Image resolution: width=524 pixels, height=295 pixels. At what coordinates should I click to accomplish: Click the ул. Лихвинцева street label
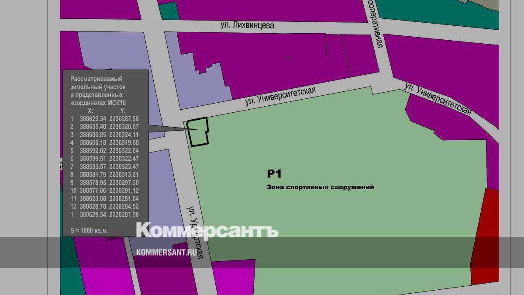tap(247, 25)
